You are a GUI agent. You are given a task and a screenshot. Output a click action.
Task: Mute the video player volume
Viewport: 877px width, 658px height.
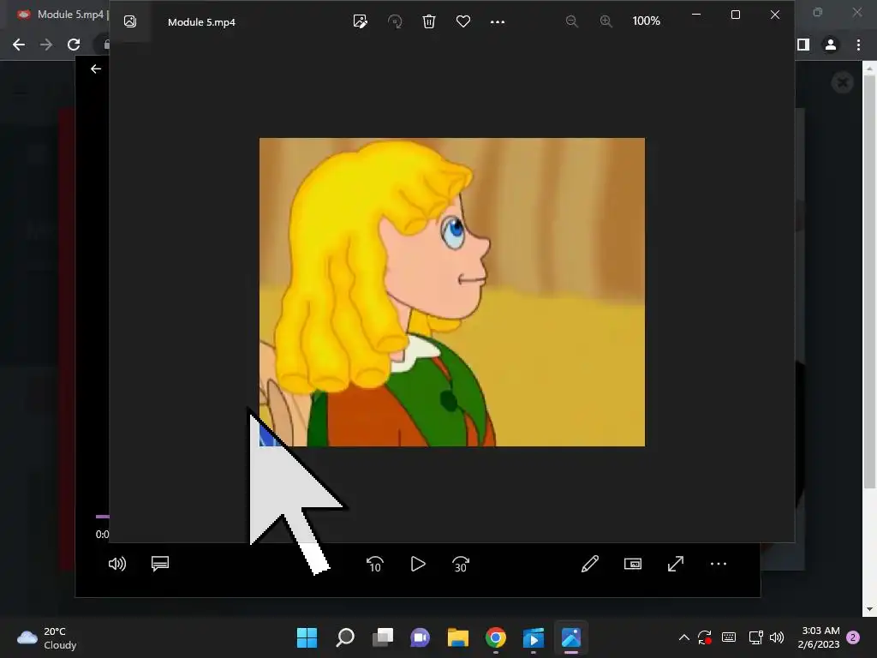[116, 564]
